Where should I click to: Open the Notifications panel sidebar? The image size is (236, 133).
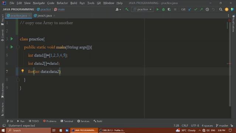[x=233, y=23]
